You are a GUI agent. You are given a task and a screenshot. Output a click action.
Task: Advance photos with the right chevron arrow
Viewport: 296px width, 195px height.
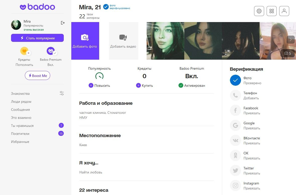[291, 40]
